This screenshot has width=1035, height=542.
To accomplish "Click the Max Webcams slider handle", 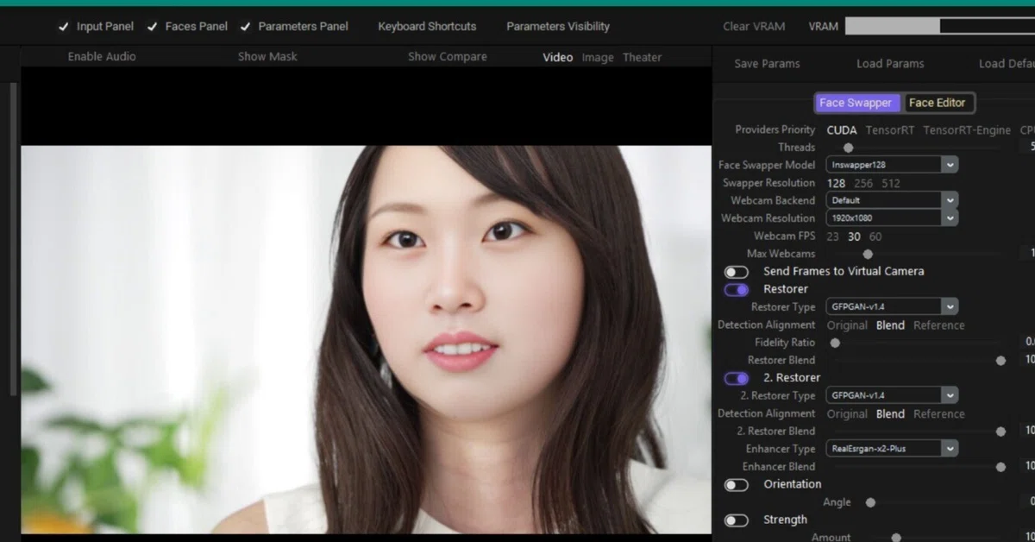I will coord(868,255).
